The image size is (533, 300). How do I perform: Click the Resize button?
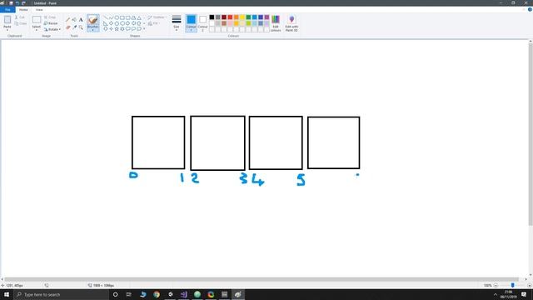point(51,23)
